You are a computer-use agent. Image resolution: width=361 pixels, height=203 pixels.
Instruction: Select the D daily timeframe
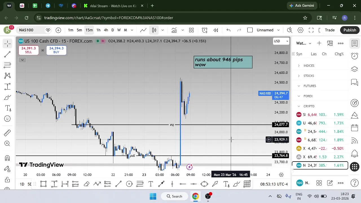click(113, 30)
